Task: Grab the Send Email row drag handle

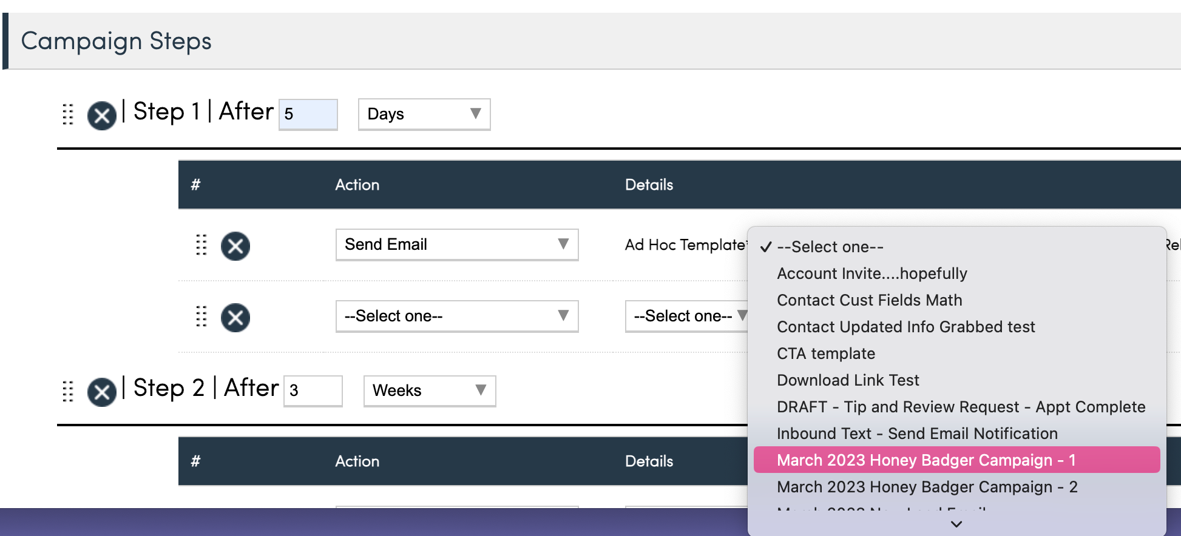Action: coord(201,245)
